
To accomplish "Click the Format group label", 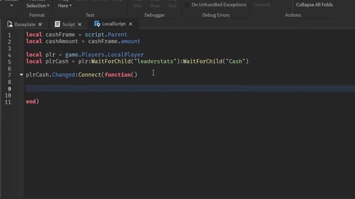I will click(x=37, y=15).
